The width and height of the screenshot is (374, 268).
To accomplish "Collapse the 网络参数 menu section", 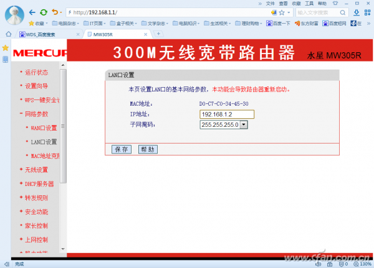I will coord(37,114).
